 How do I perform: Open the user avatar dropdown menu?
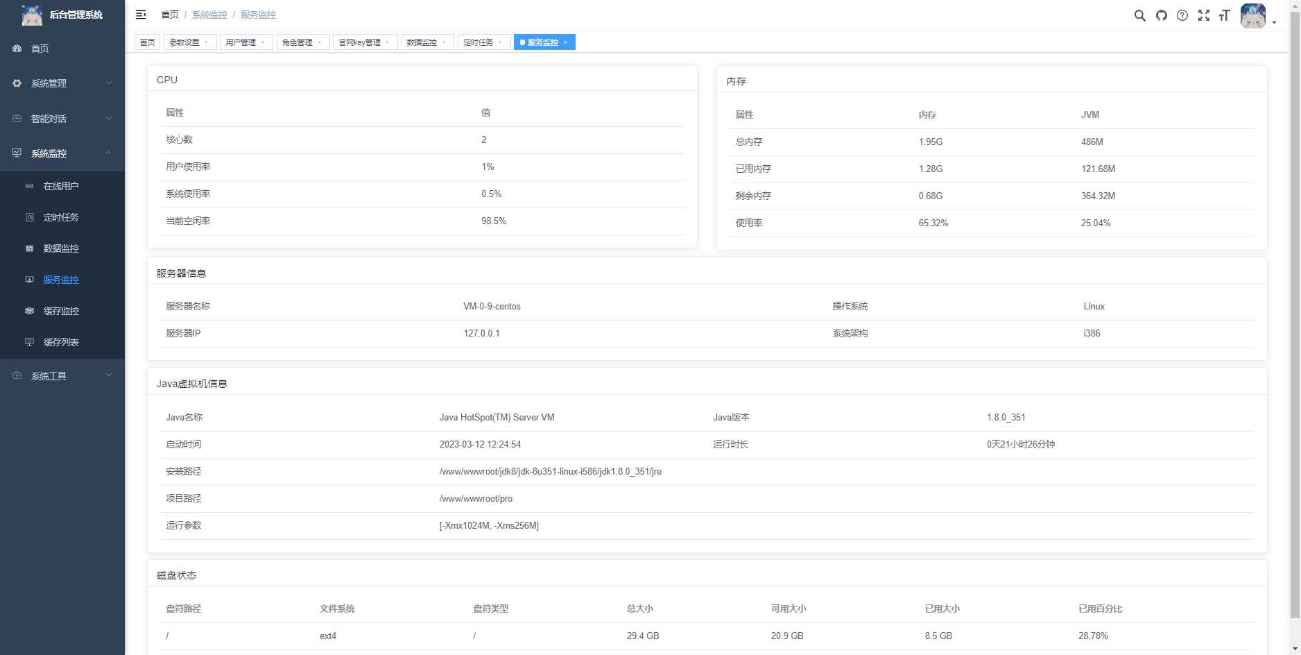[1252, 15]
